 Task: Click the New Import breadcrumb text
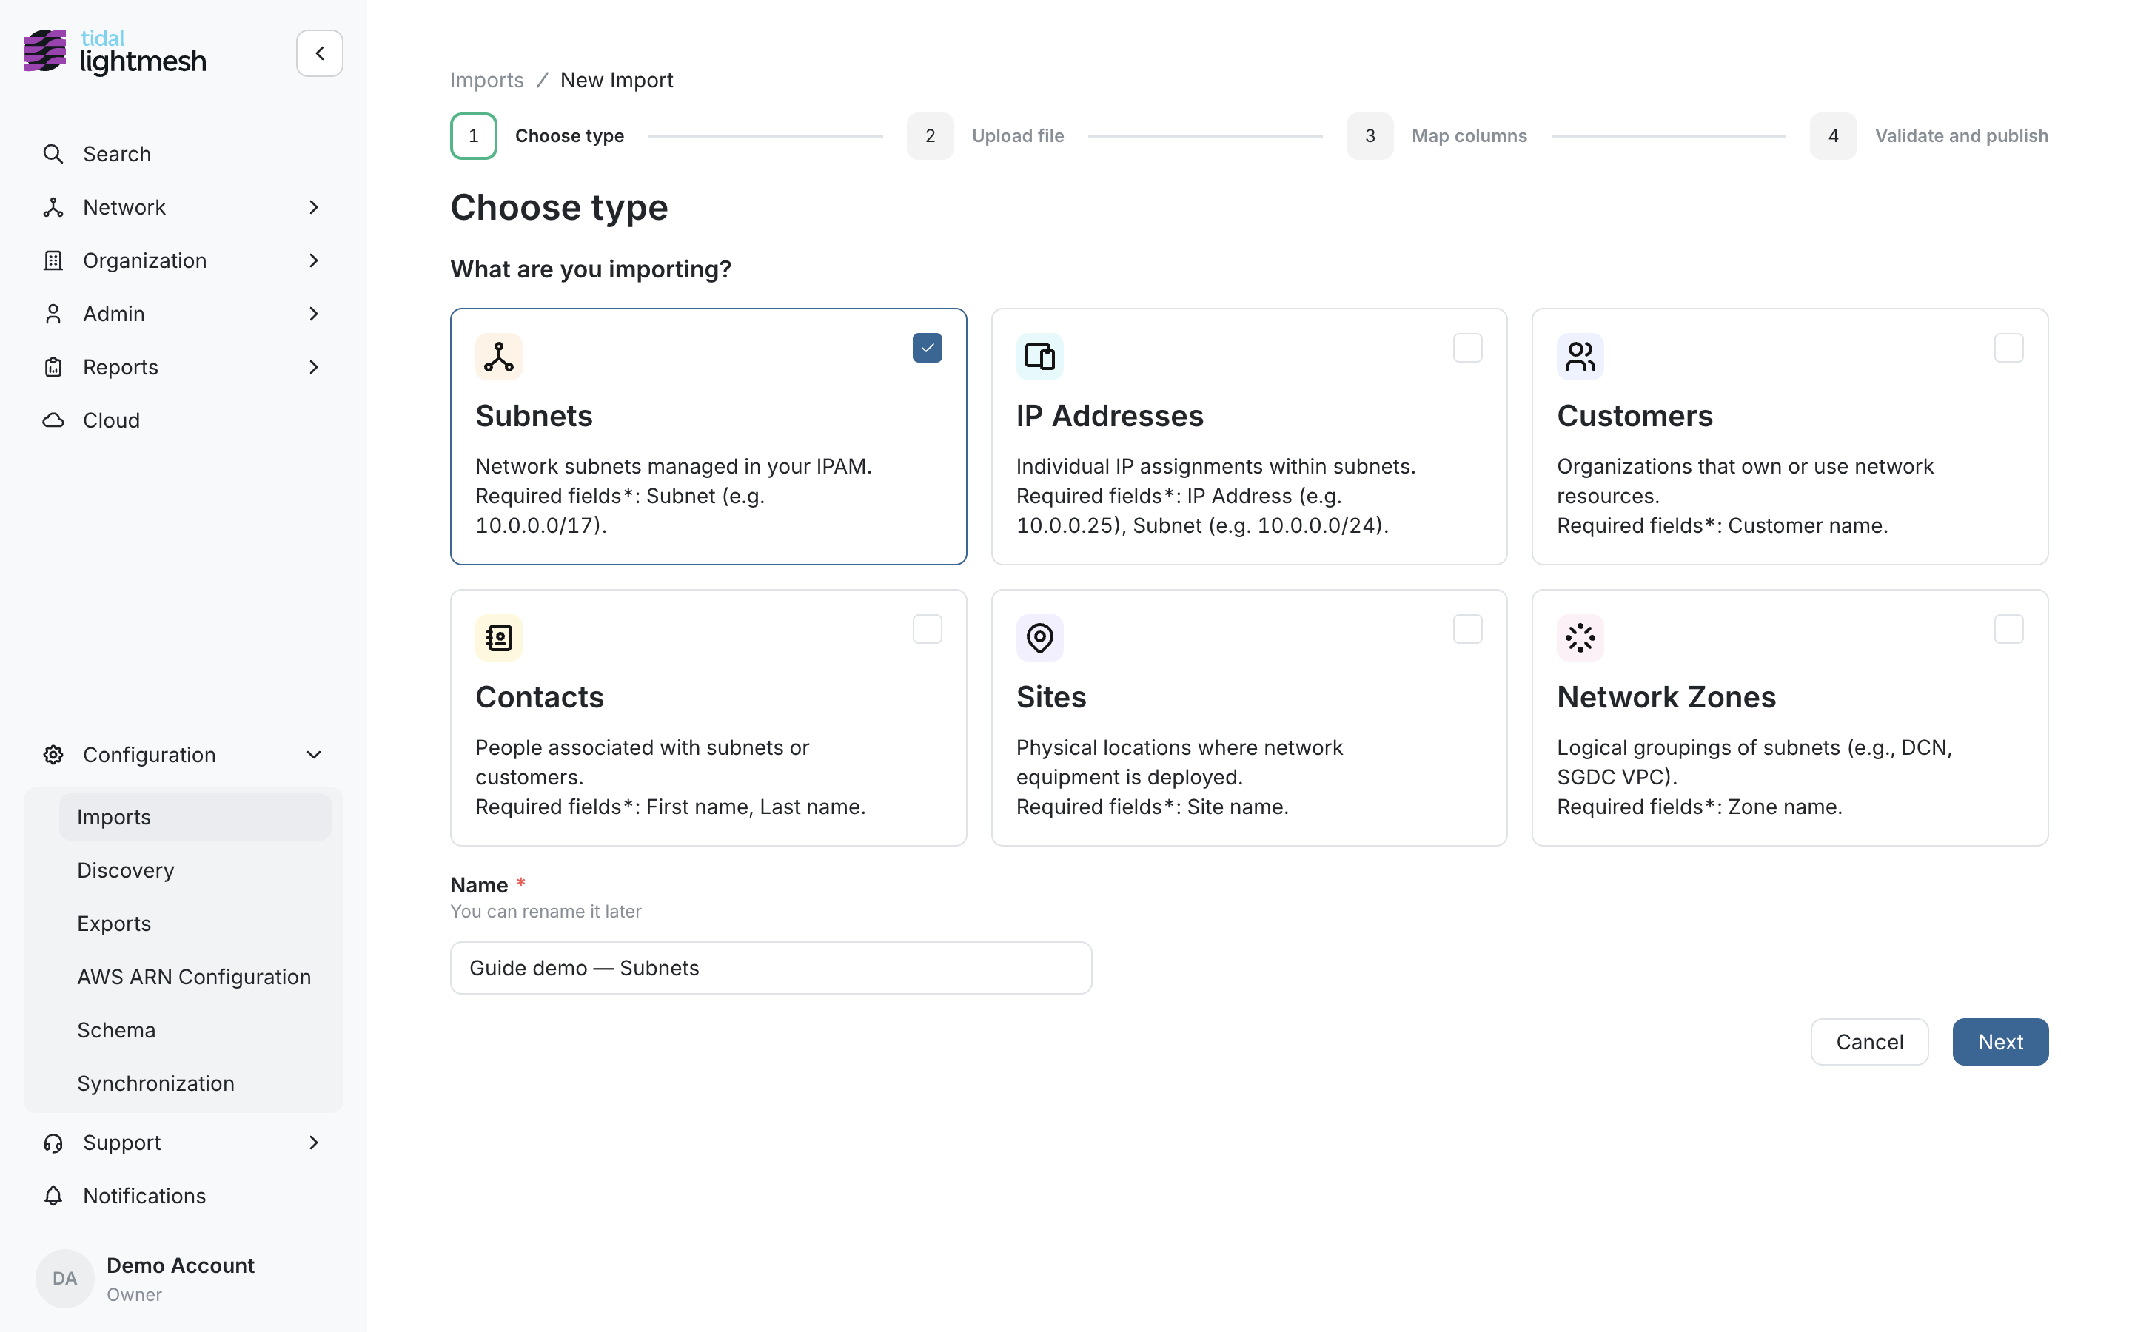click(617, 80)
